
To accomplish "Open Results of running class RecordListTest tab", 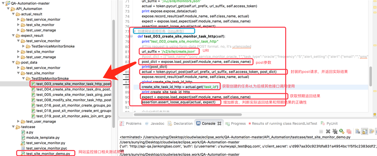I will (283, 123).
